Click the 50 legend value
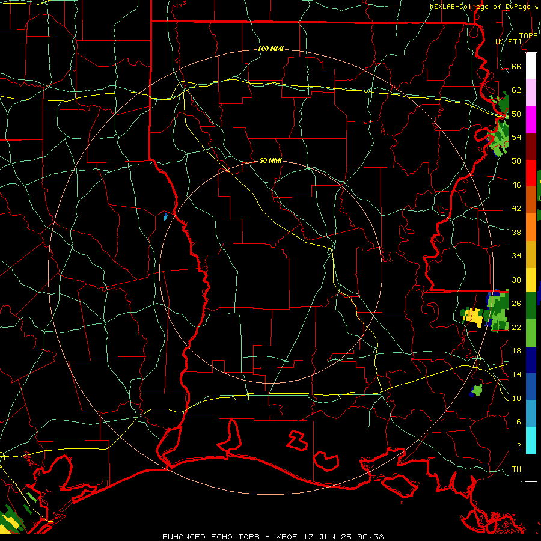 coord(516,160)
